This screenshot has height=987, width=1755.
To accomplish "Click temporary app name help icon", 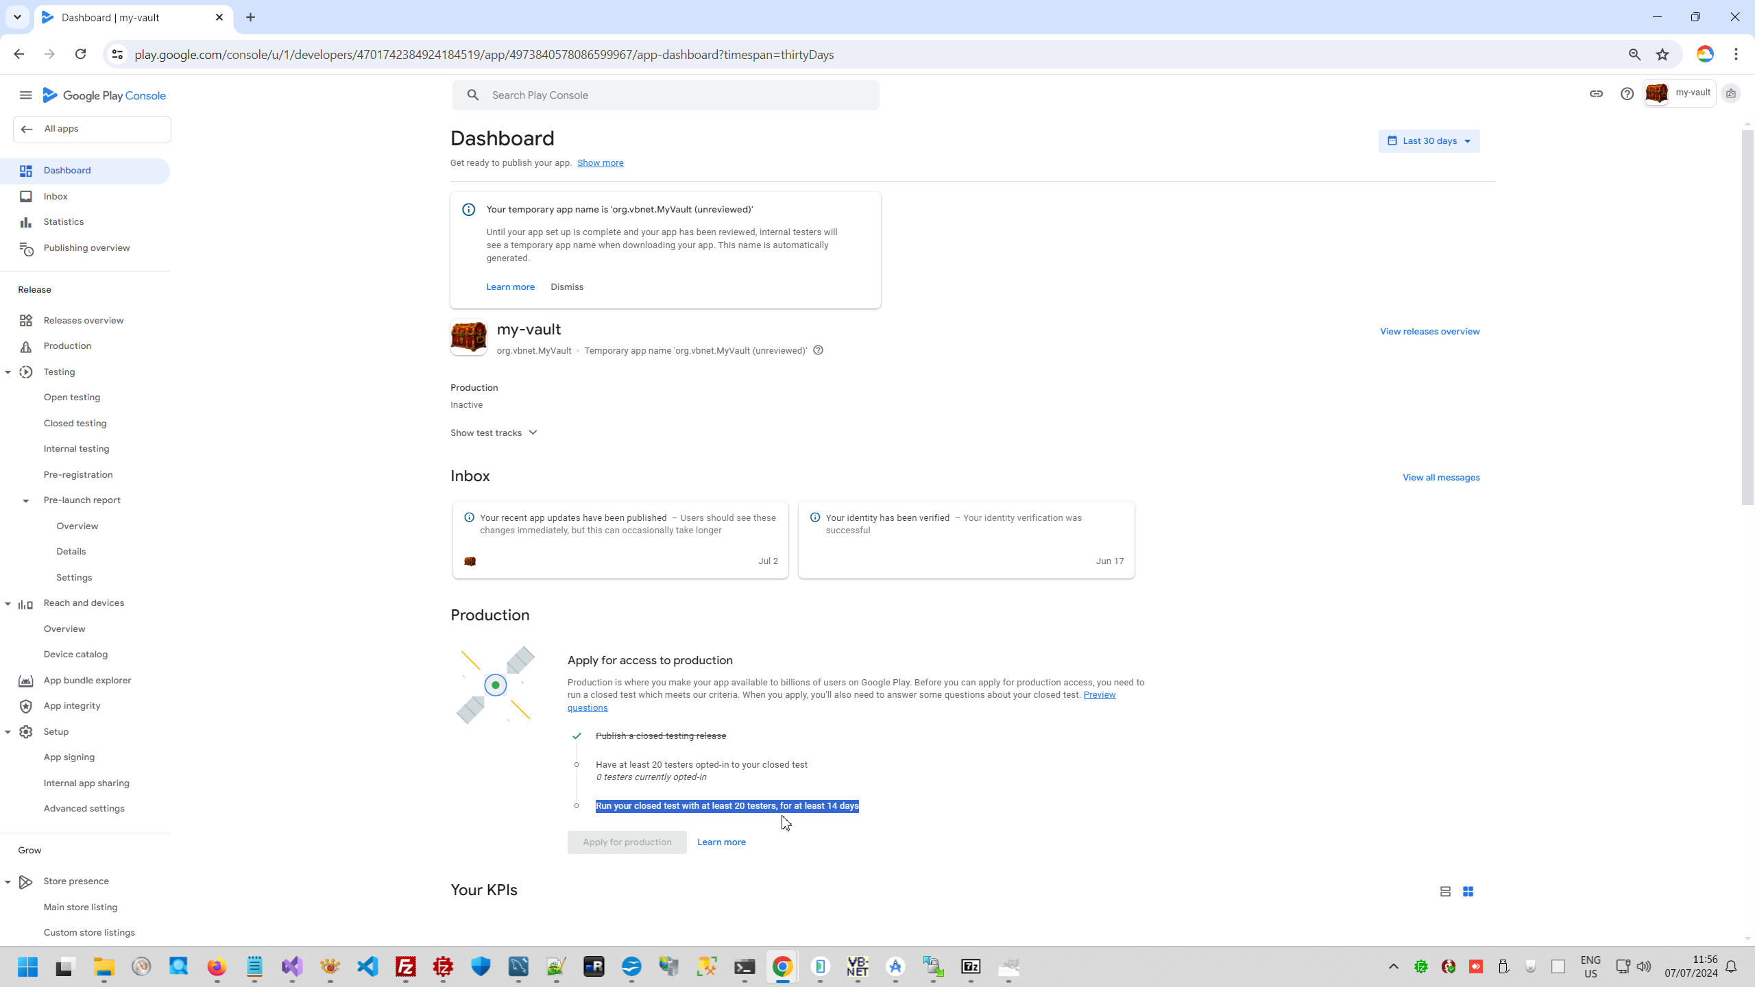I will point(818,350).
